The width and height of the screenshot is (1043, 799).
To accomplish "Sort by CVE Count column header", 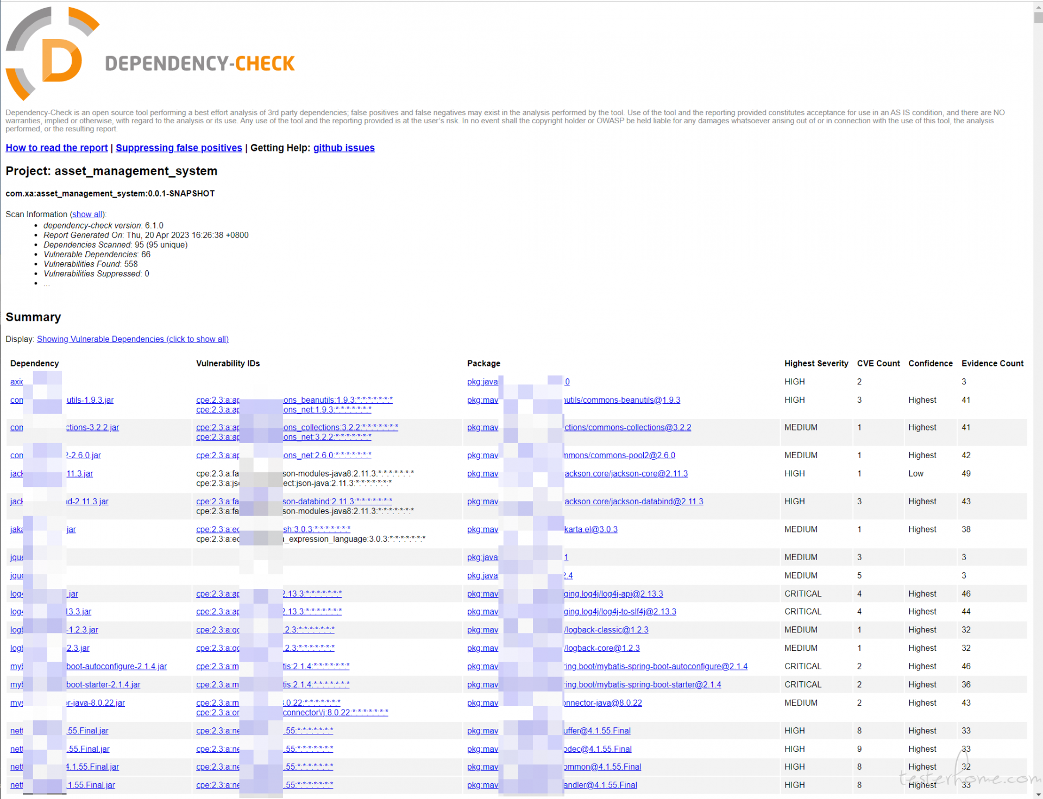I will click(x=878, y=364).
